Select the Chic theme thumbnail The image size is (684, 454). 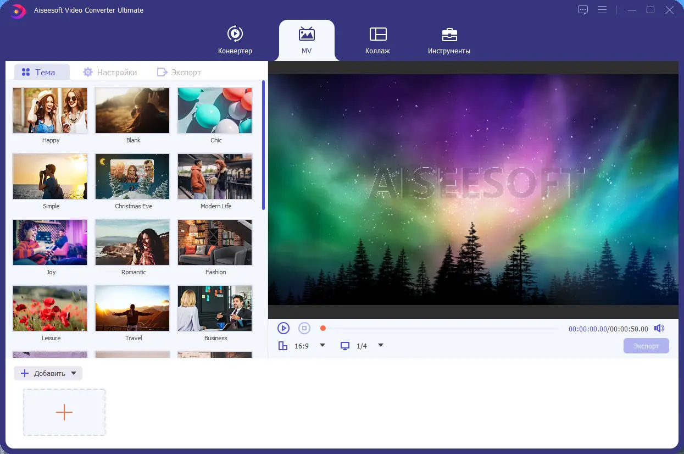215,110
